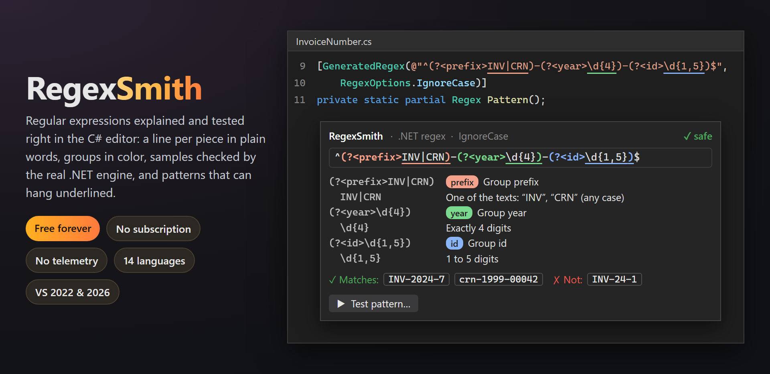The width and height of the screenshot is (770, 374).
Task: Click the 'One of the texts' description
Action: 535,198
